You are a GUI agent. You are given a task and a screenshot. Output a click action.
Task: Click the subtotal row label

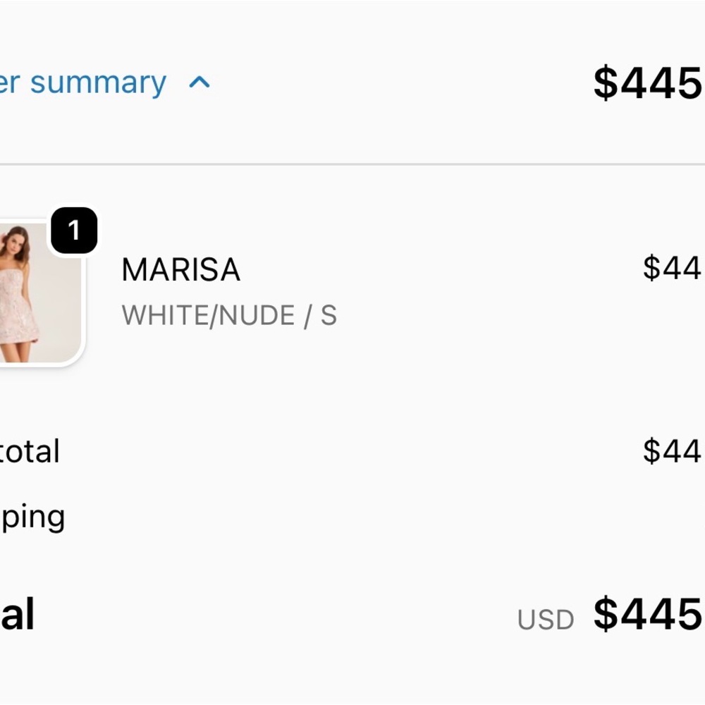coord(30,451)
